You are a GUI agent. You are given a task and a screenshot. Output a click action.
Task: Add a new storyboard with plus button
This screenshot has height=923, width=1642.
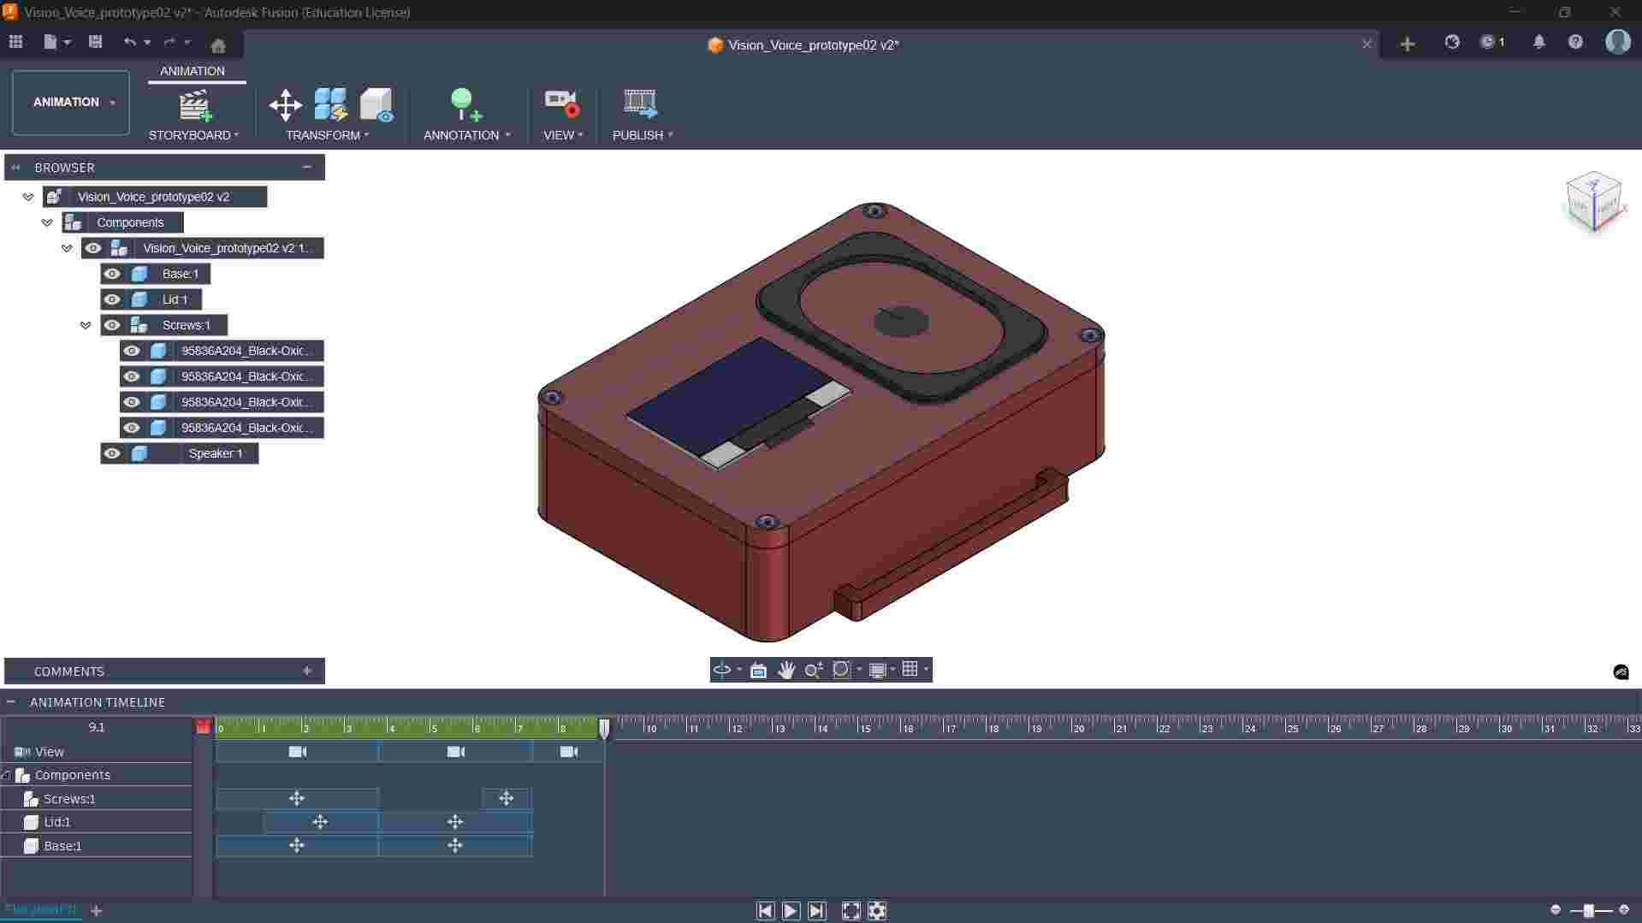coord(96,911)
